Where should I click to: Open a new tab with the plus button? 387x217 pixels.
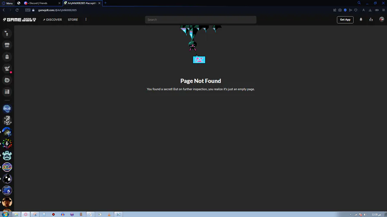105,3
